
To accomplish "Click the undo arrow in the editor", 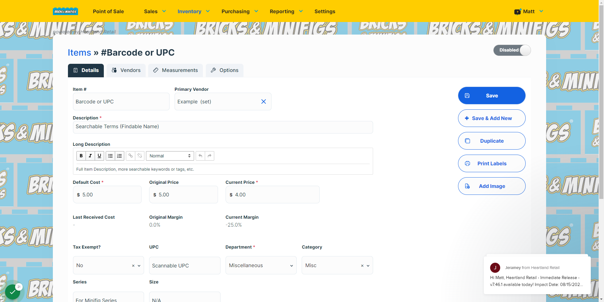I will 200,156.
